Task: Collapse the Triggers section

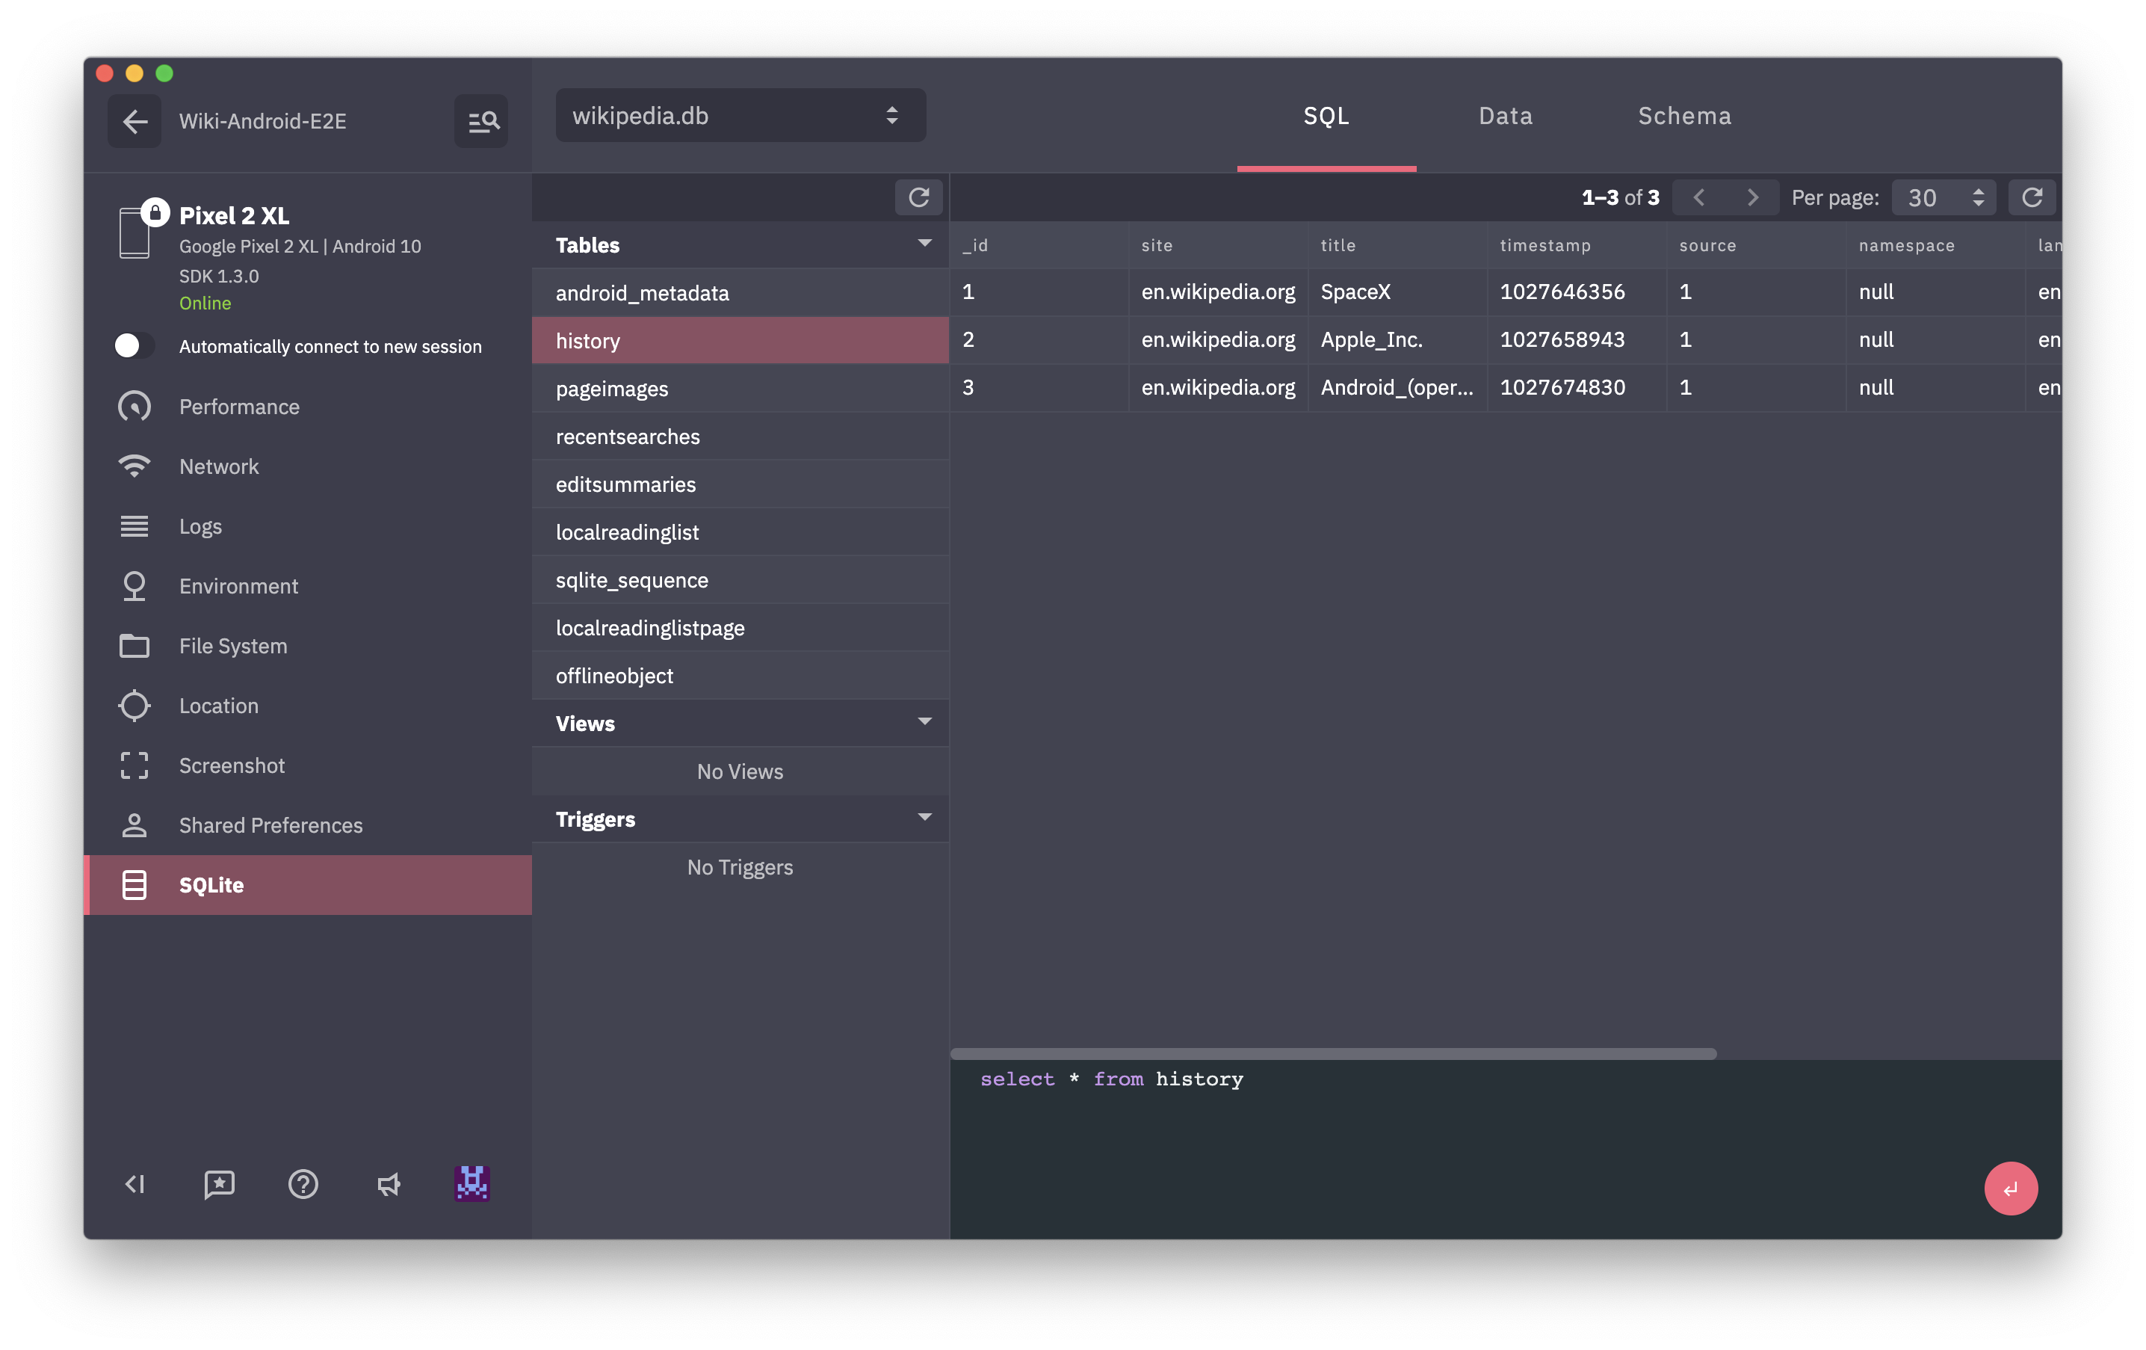Action: [924, 818]
